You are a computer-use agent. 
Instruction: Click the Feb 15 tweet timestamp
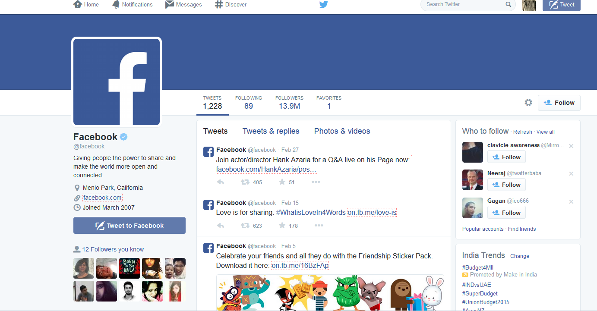point(290,203)
